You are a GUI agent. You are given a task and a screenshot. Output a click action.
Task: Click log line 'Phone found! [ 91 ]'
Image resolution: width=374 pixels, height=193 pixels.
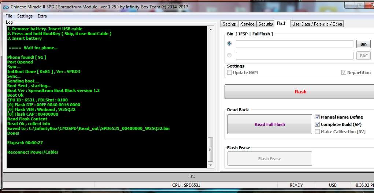tap(27, 57)
